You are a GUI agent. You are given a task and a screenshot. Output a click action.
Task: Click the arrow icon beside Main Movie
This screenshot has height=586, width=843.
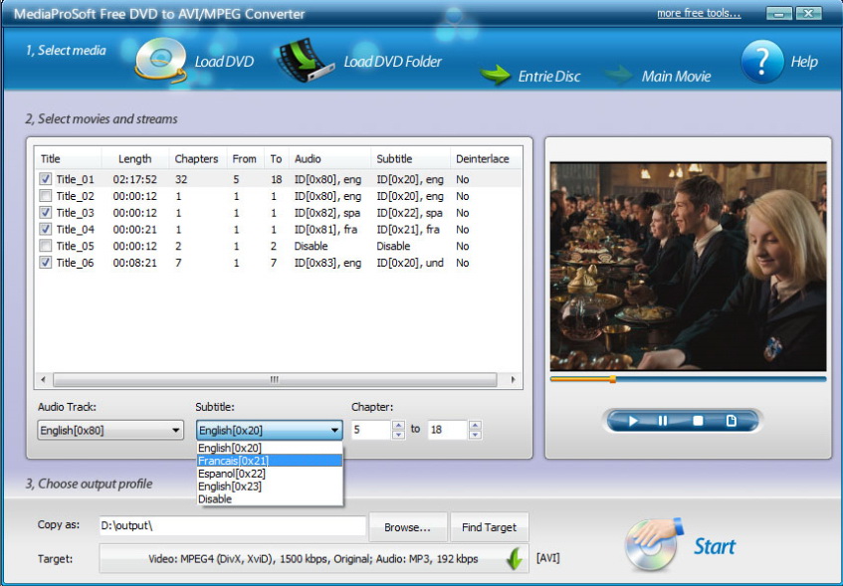pos(619,76)
